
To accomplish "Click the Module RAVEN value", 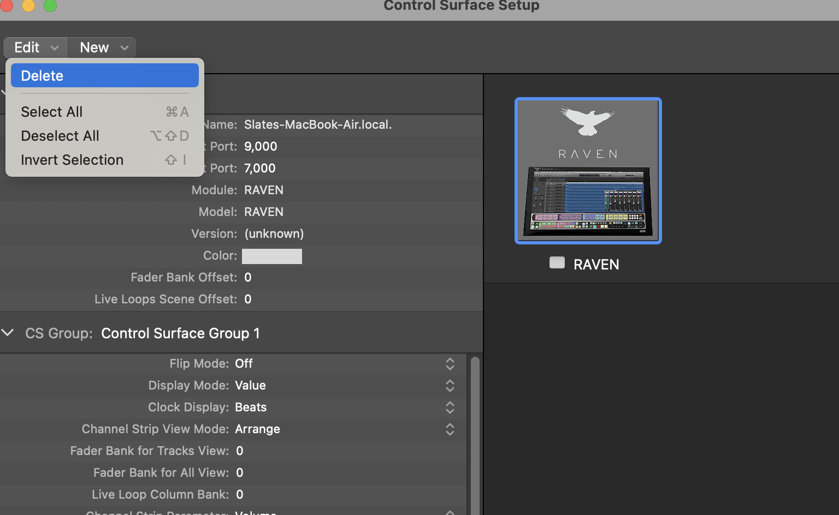I will pos(264,190).
